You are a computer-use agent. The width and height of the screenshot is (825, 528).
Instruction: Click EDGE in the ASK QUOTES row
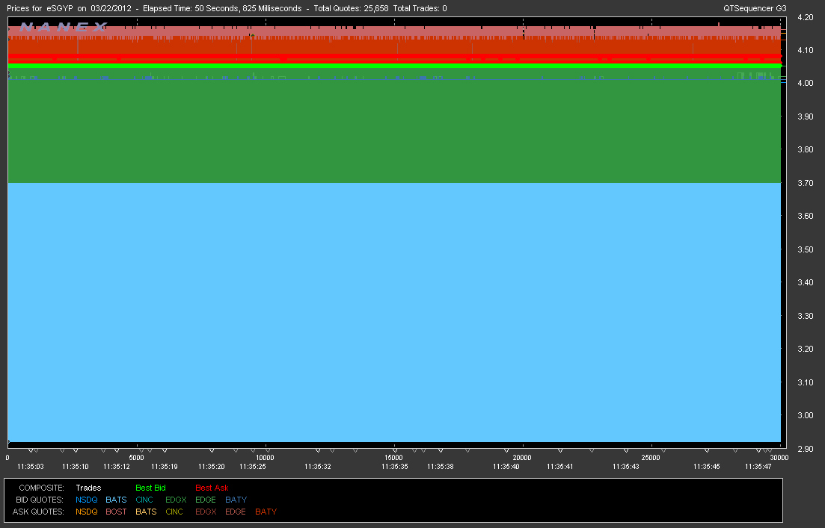coord(235,512)
